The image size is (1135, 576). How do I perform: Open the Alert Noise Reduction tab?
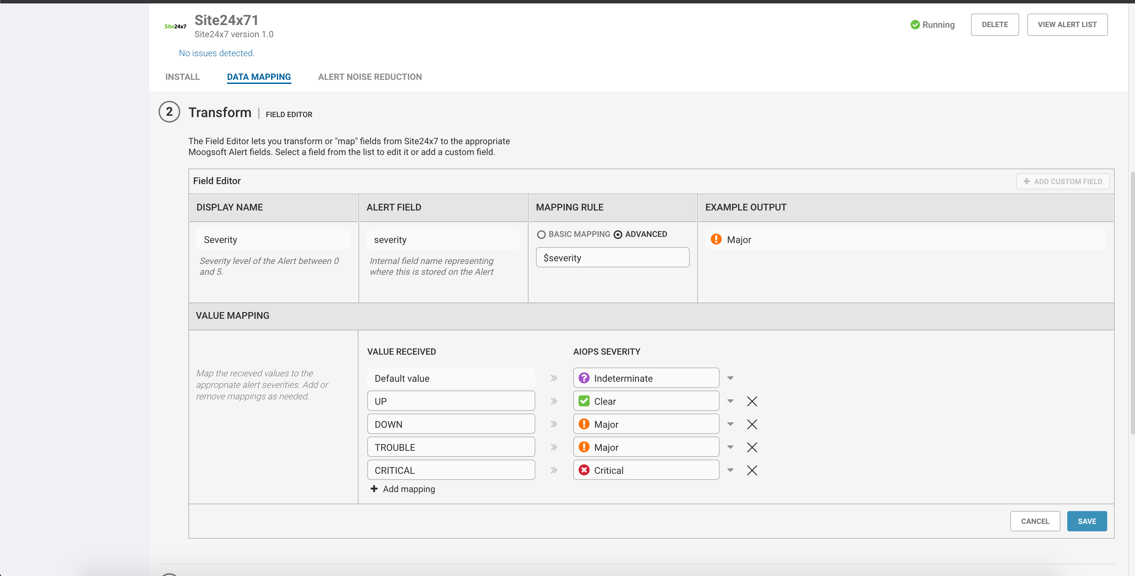pos(370,76)
